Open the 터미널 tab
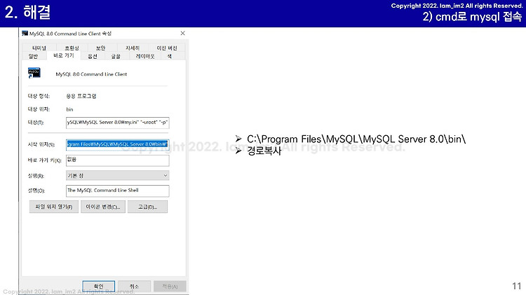Screen dimensions: 526x295 pos(39,48)
